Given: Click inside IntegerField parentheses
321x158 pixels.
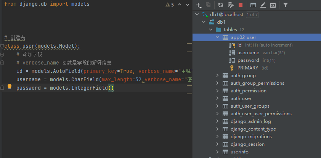Looking at the screenshot, I should [x=111, y=88].
